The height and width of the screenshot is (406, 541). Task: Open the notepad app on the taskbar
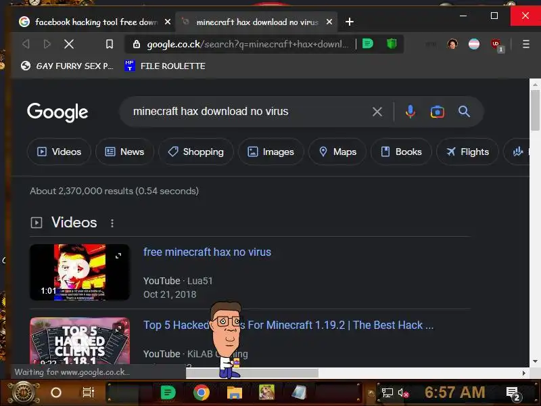tap(299, 392)
